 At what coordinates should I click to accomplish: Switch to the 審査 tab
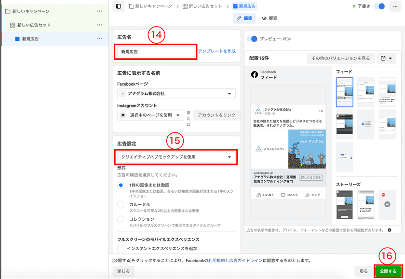pos(270,18)
